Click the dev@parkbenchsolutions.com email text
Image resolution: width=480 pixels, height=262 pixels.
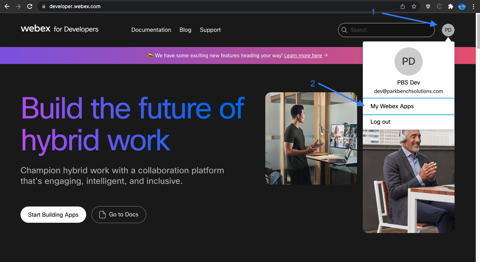click(x=408, y=91)
